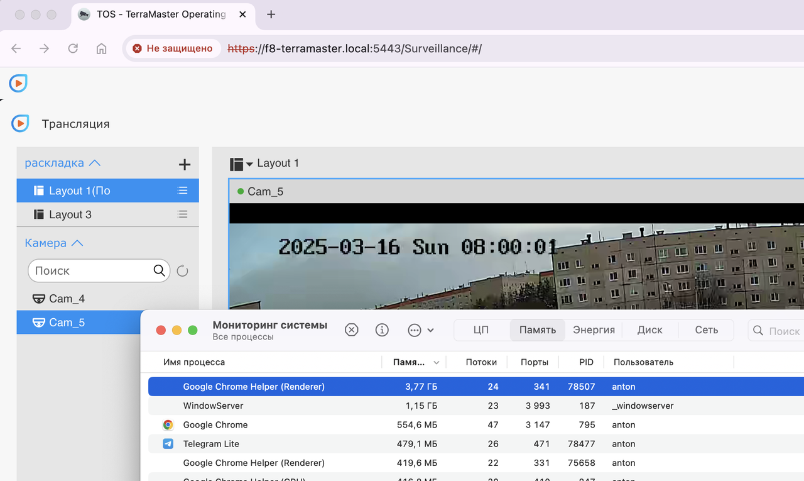Open the ellipsis dropdown in Мониторинг системы
This screenshot has height=481, width=804.
pyautogui.click(x=421, y=330)
